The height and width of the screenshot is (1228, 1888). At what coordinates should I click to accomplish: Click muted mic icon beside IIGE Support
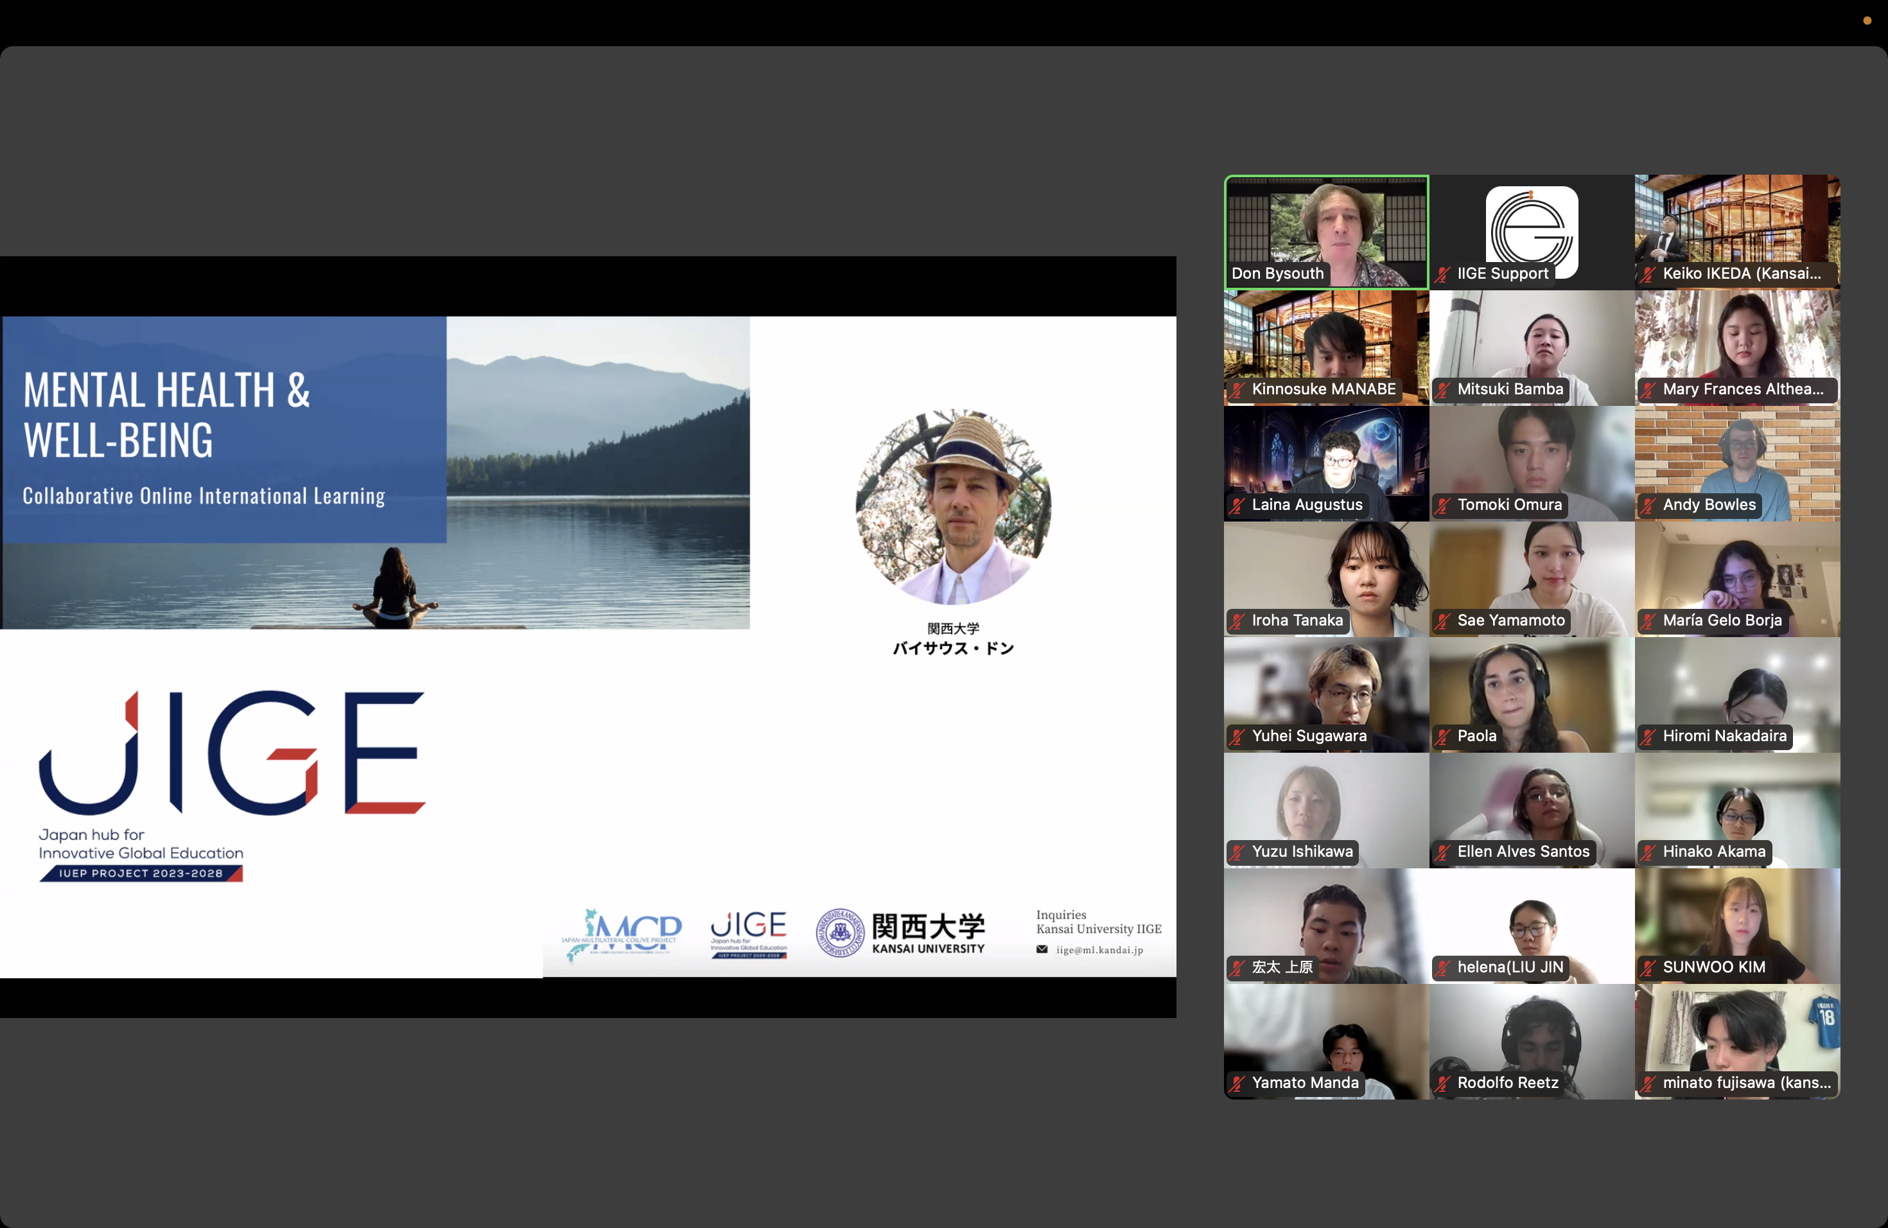(1443, 274)
